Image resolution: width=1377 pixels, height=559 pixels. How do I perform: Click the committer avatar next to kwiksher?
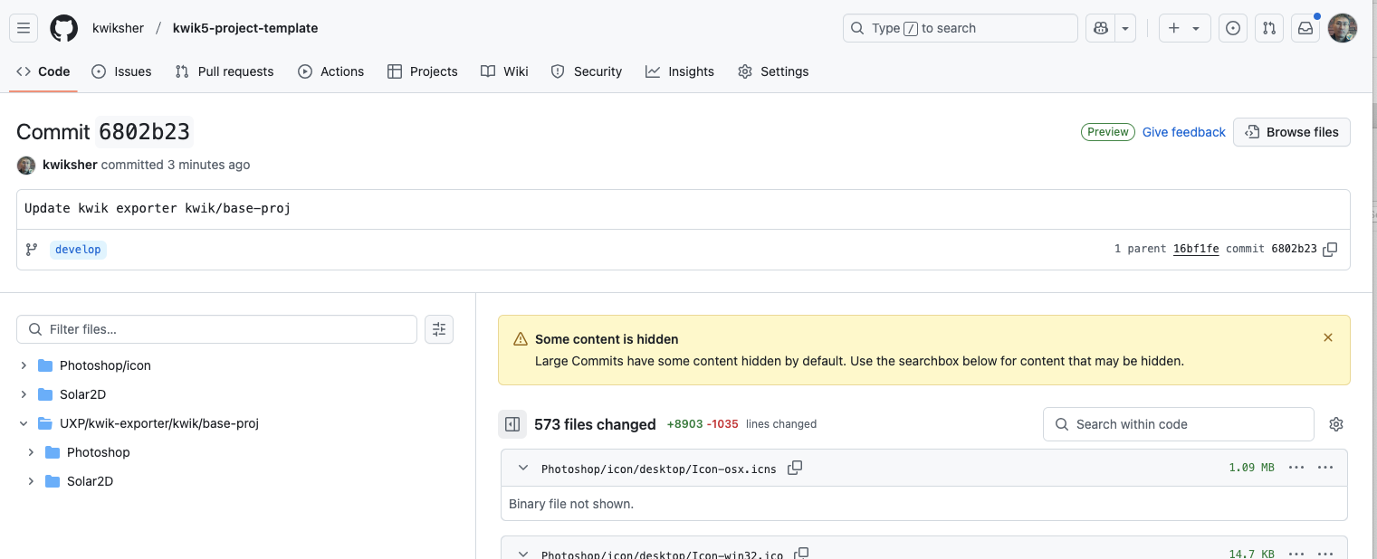pos(26,165)
